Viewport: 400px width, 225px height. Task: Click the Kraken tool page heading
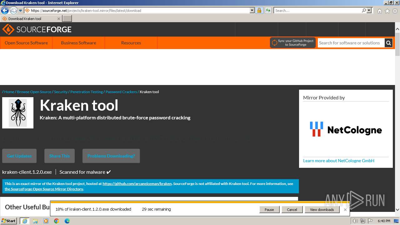tap(79, 105)
